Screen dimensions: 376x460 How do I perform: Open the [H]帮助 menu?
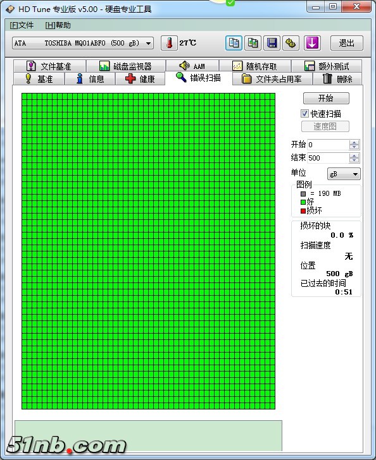click(58, 25)
